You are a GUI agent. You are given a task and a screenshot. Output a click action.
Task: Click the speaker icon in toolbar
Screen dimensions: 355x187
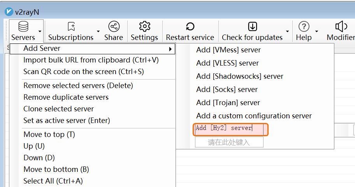pos(341,27)
